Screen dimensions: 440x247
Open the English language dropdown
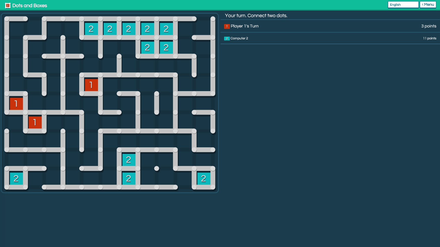(x=403, y=5)
